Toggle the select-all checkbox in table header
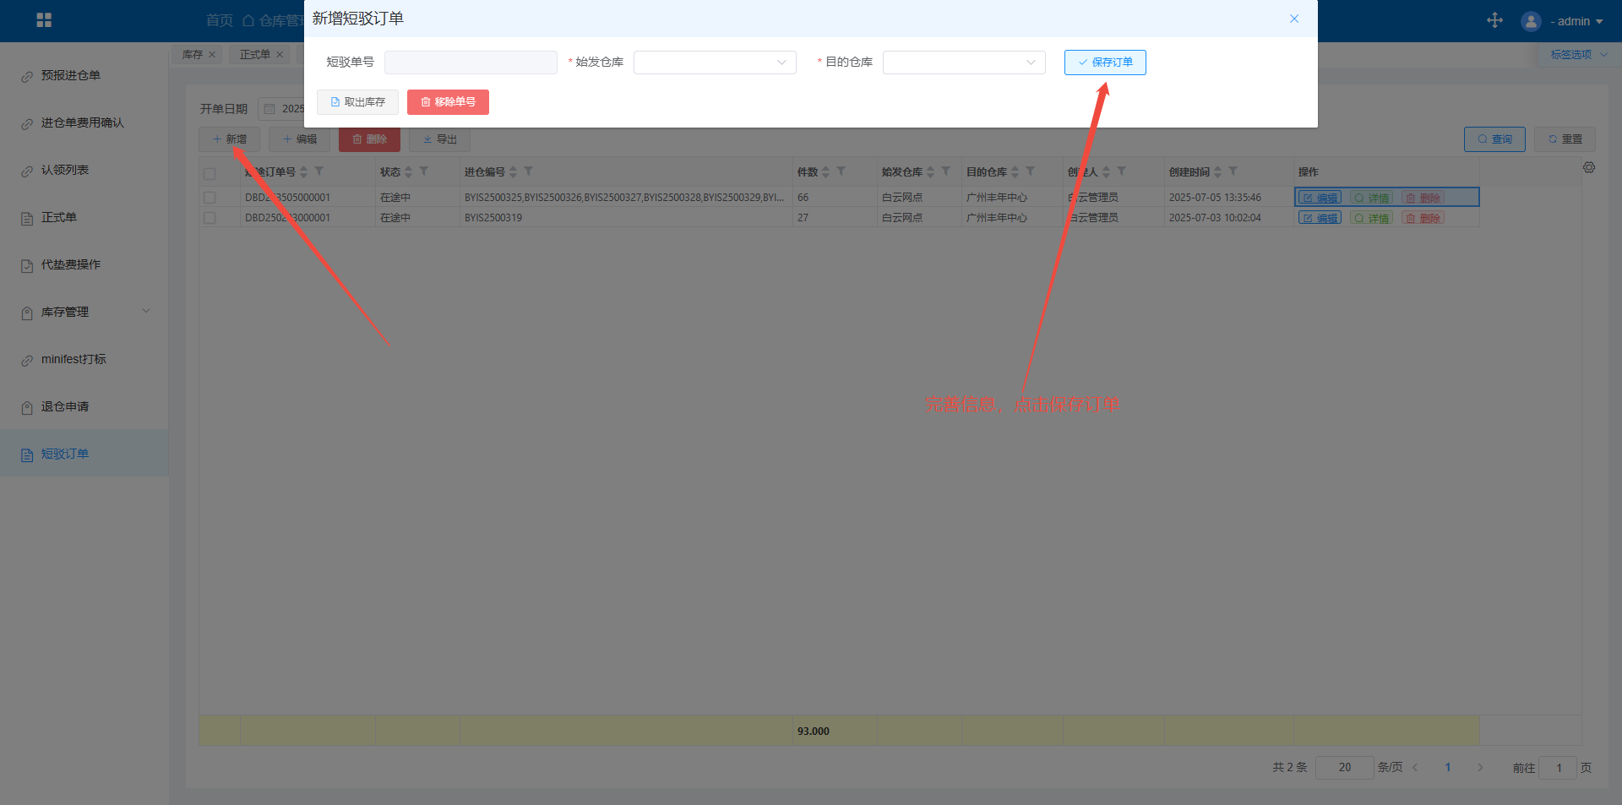 click(x=210, y=173)
